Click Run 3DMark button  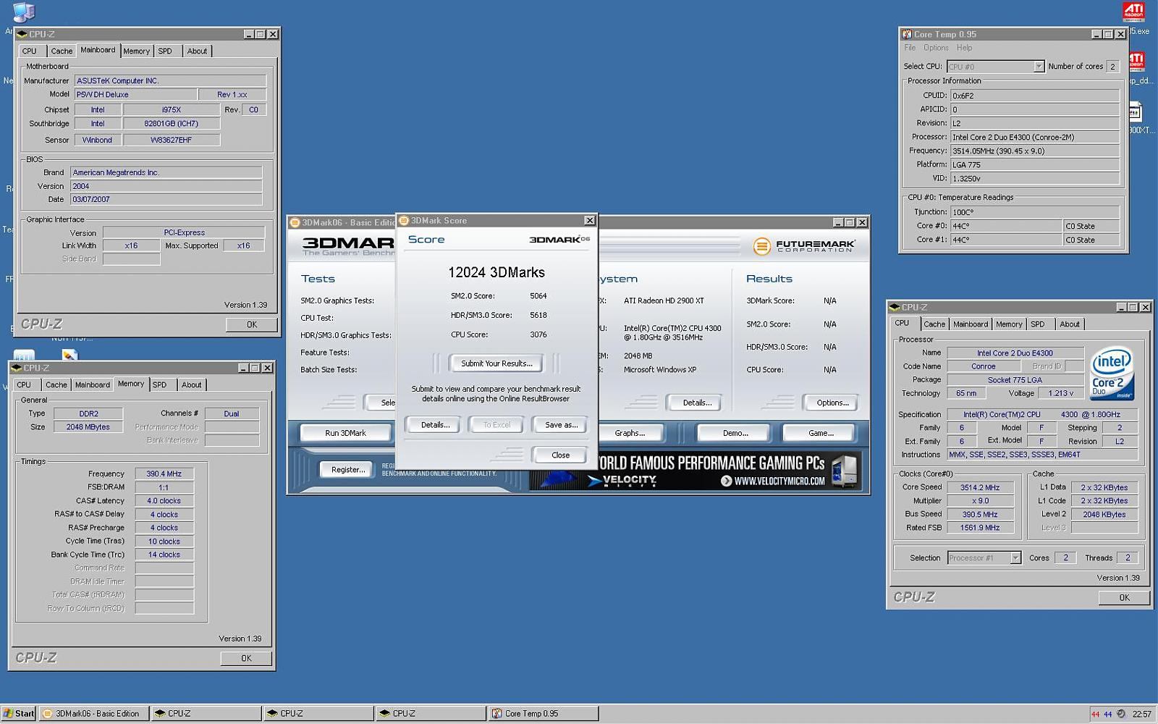click(x=345, y=433)
